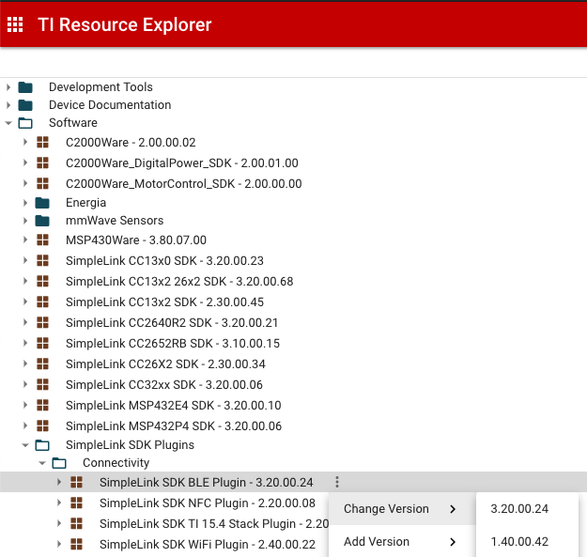Viewport: 587px width, 557px height.
Task: Click the CC26X2 SDK package icon
Action: (42, 364)
